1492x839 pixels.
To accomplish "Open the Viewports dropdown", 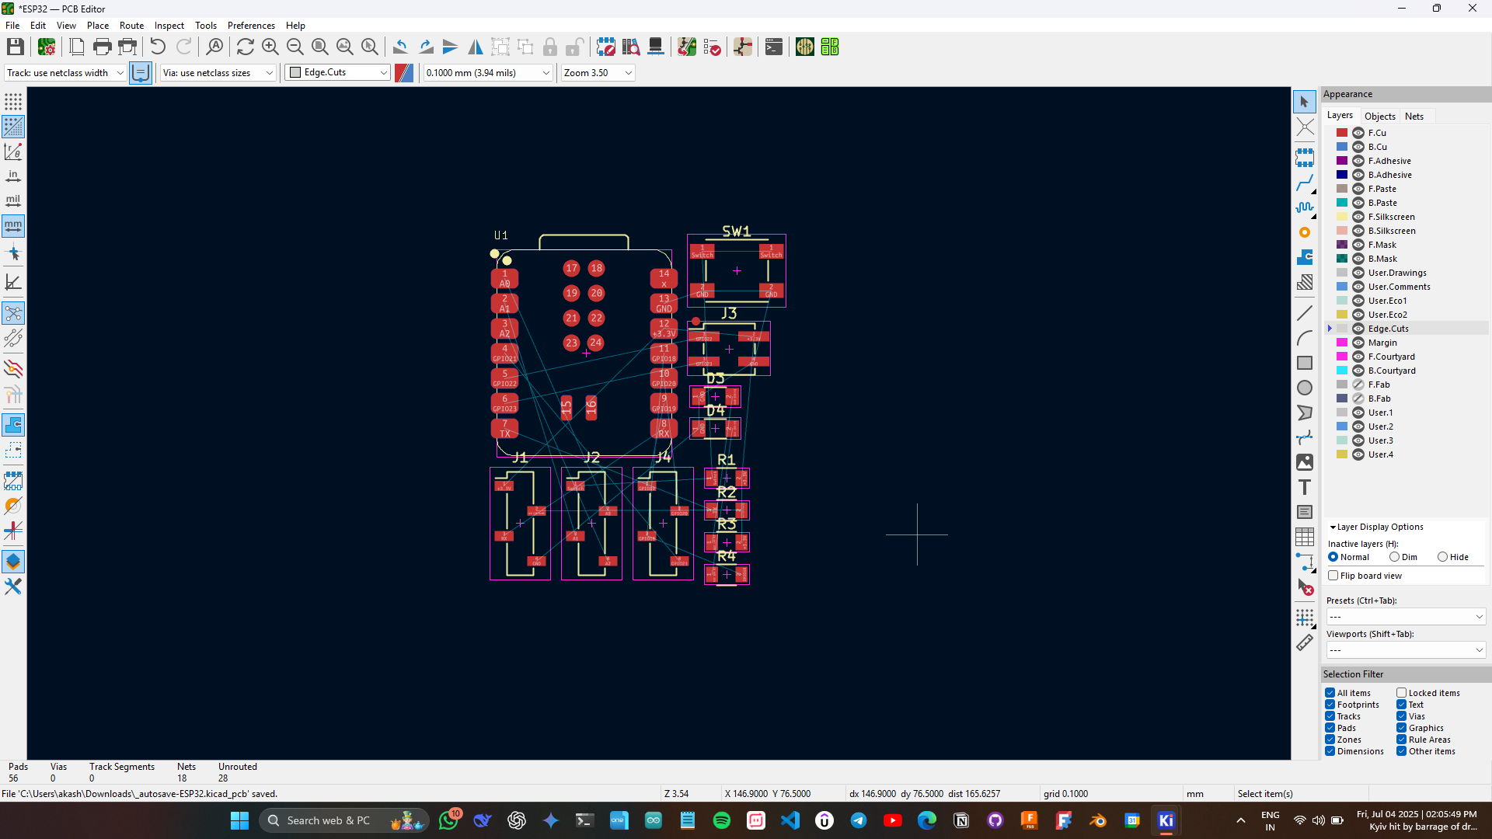I will 1406,650.
